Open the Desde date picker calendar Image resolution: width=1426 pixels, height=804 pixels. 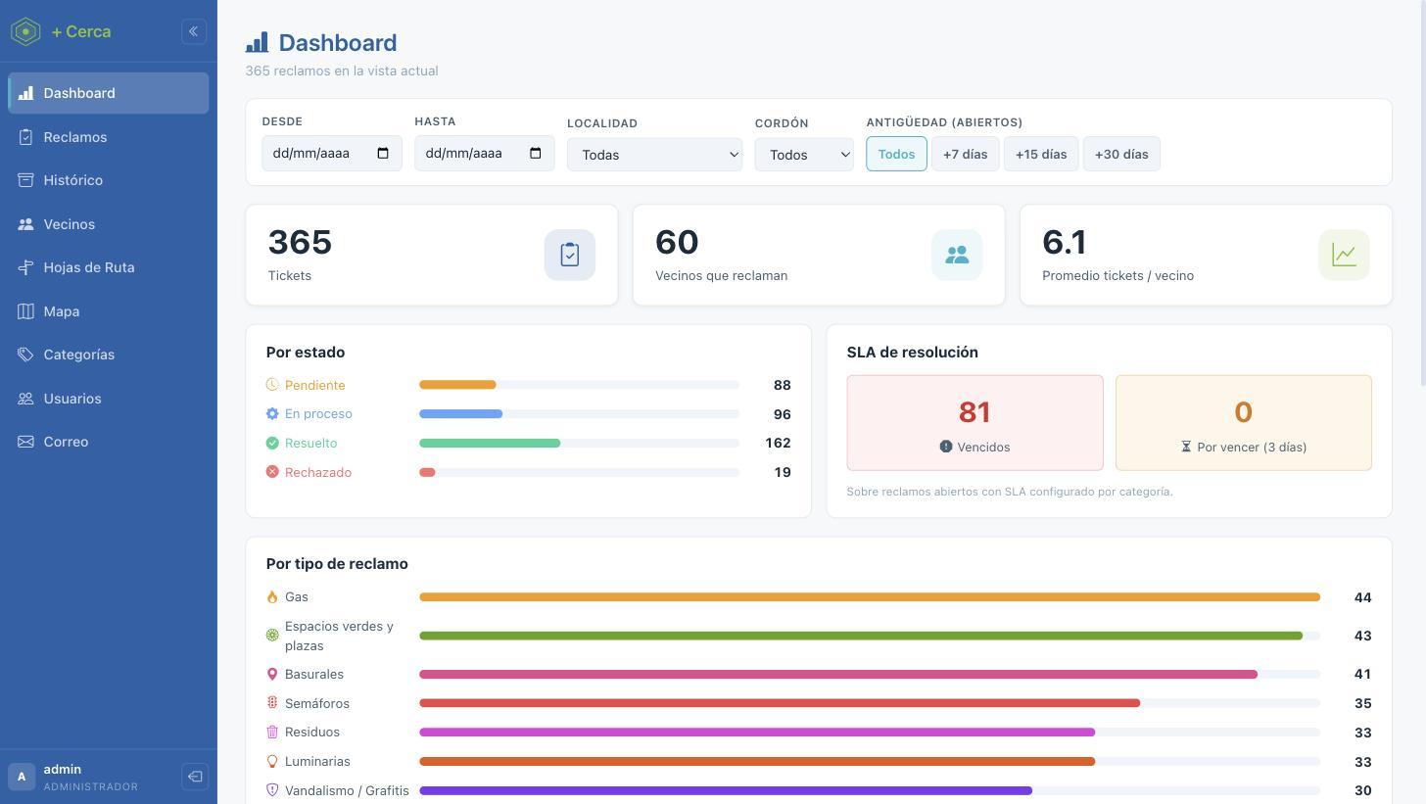pos(383,153)
